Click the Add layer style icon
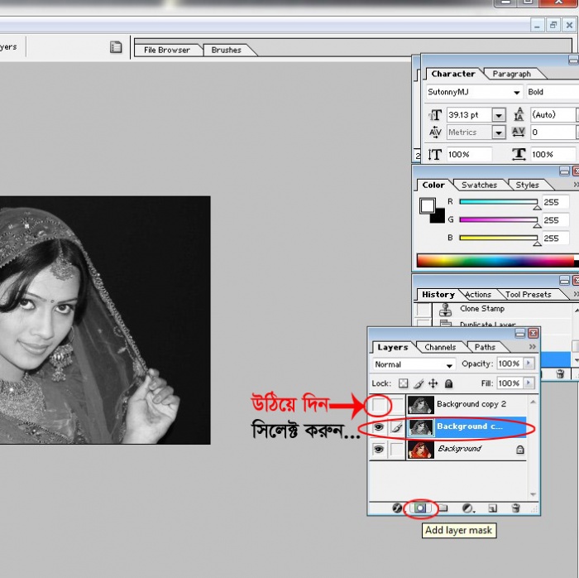Screen dimensions: 579x578 point(398,508)
